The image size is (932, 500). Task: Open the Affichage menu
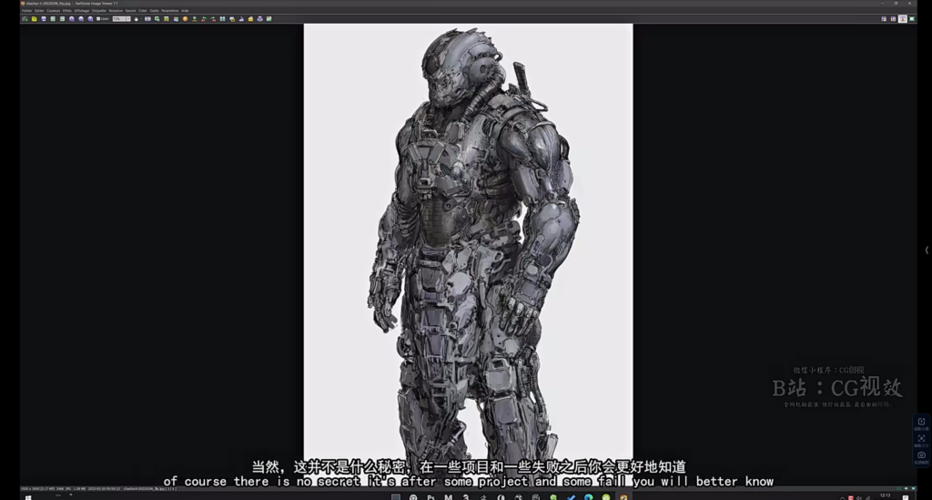pos(81,11)
